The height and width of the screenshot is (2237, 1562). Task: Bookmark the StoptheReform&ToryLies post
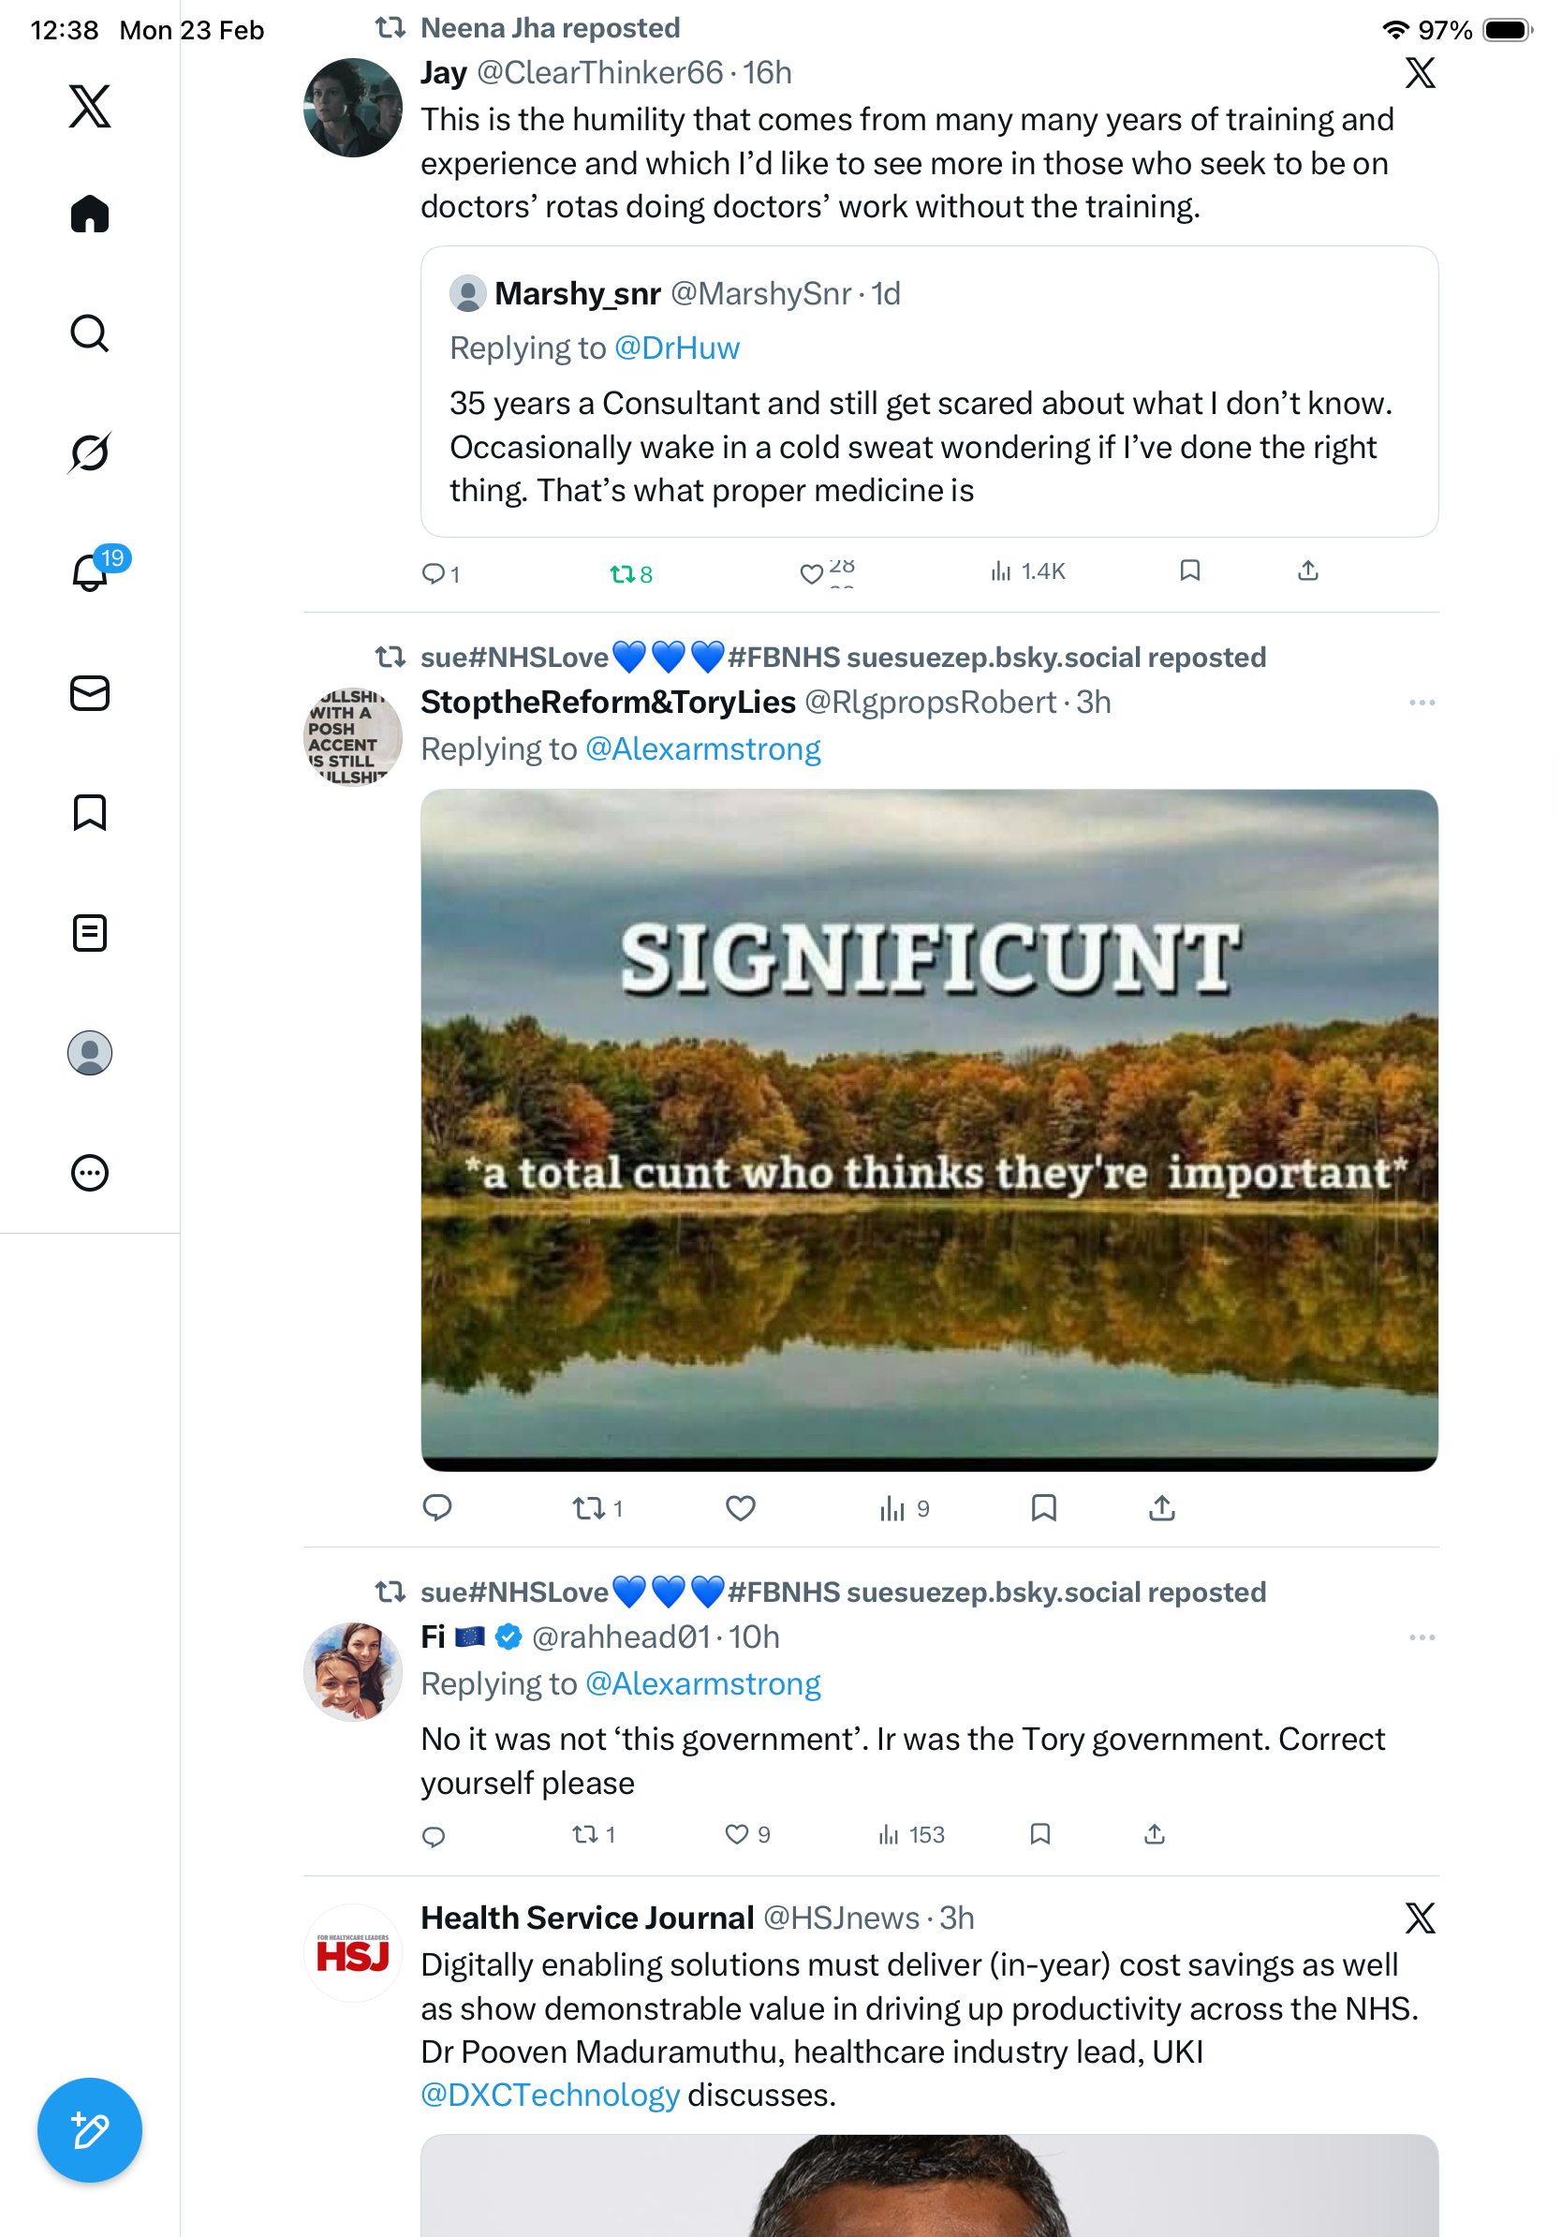(x=1043, y=1508)
